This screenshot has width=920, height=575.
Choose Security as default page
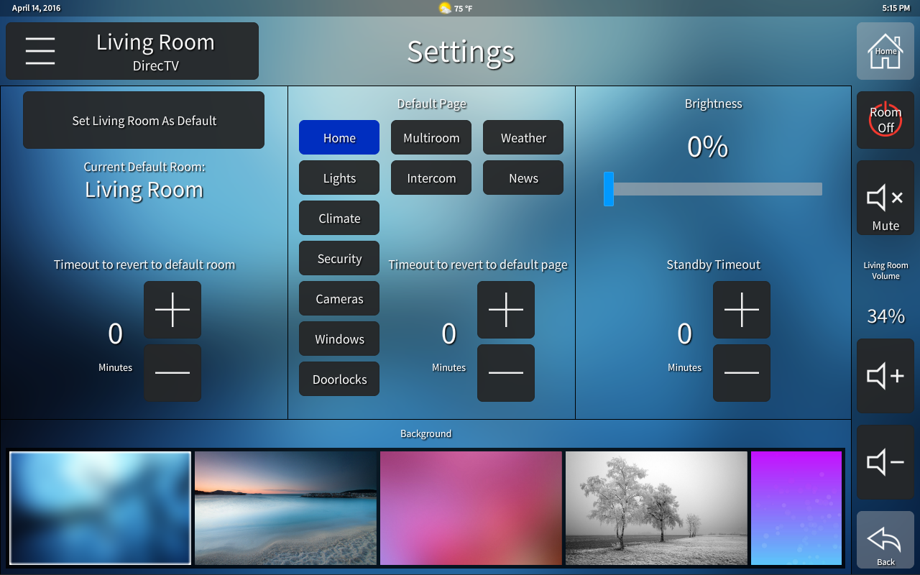click(339, 258)
